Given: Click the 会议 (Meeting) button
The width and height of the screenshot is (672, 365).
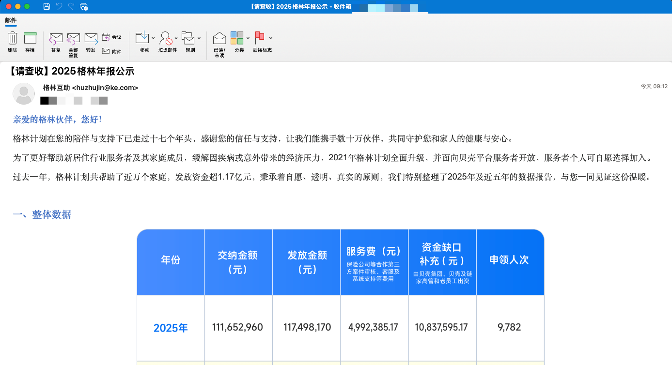Looking at the screenshot, I should (111, 37).
